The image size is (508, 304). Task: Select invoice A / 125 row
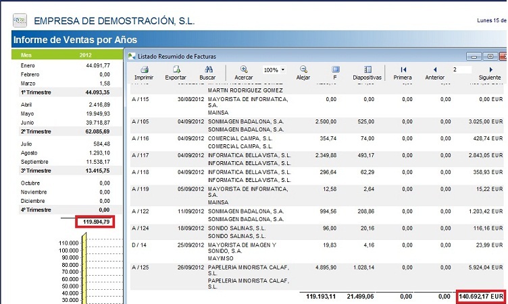(x=317, y=276)
